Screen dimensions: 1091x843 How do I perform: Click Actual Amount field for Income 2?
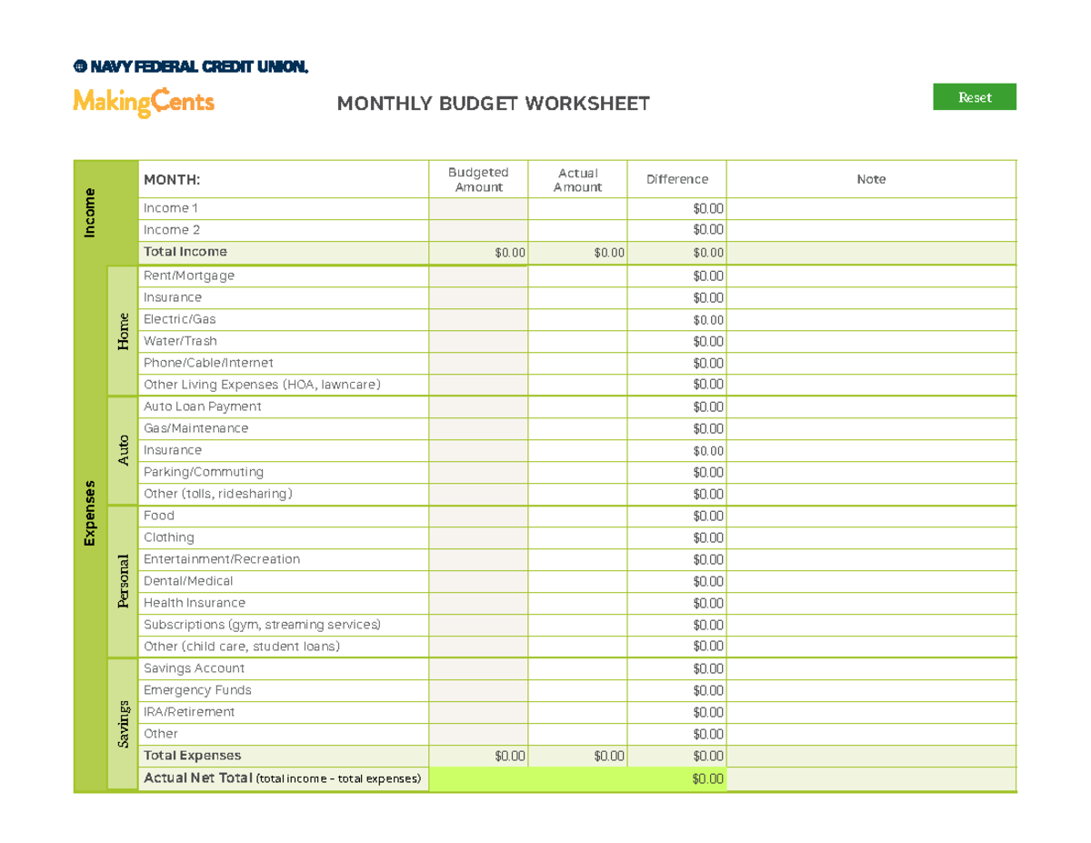coord(577,230)
